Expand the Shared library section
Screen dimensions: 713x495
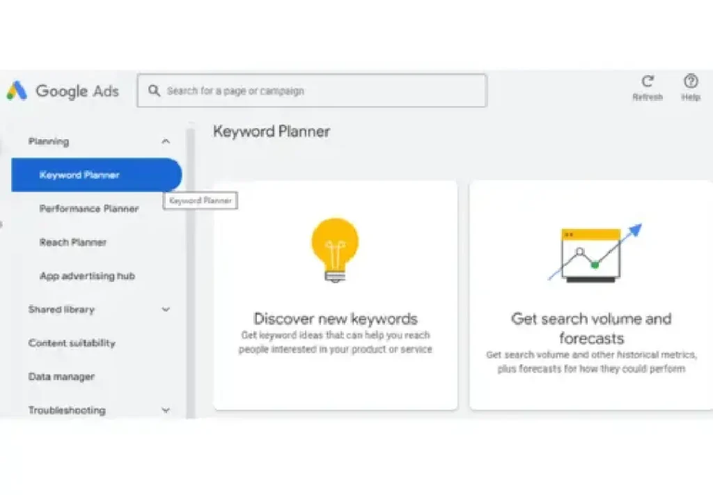click(166, 310)
